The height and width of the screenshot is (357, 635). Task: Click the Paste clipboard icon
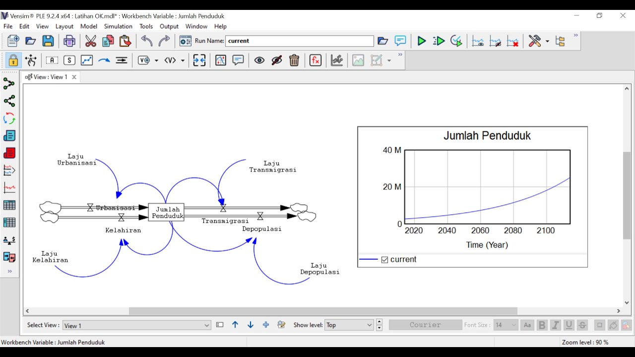tap(125, 41)
